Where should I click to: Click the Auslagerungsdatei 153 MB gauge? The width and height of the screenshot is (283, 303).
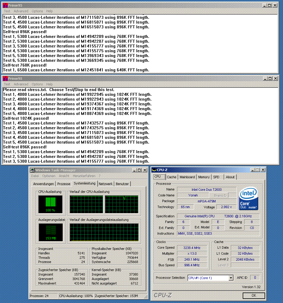point(51,232)
